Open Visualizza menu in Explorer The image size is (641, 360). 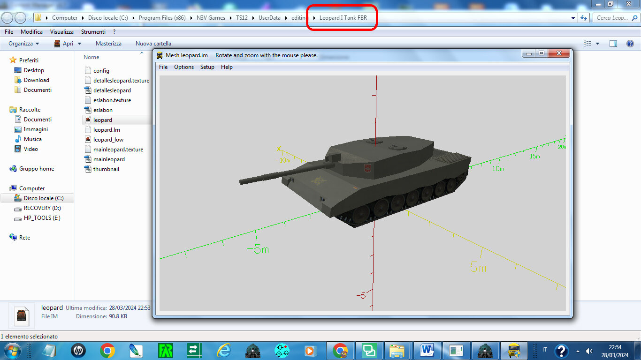(62, 32)
